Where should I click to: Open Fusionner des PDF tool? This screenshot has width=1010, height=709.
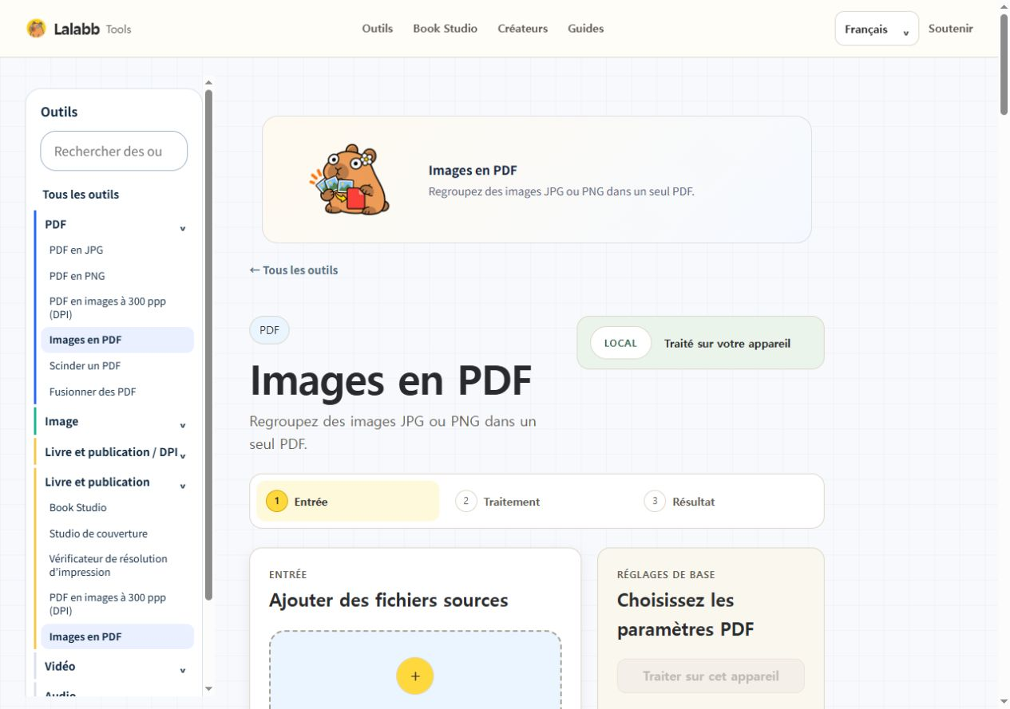[x=117, y=392]
